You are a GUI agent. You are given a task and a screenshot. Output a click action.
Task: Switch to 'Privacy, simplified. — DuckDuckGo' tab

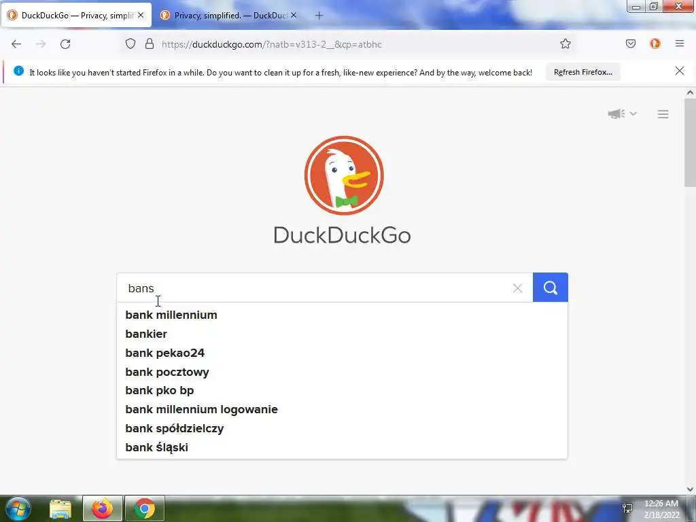228,15
